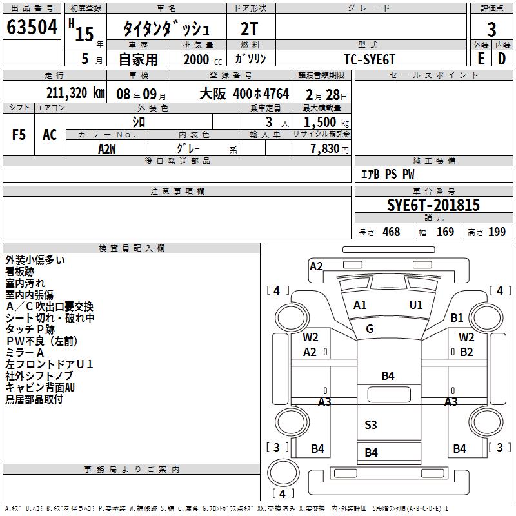Select the mileage value 211,320 km

(75, 93)
